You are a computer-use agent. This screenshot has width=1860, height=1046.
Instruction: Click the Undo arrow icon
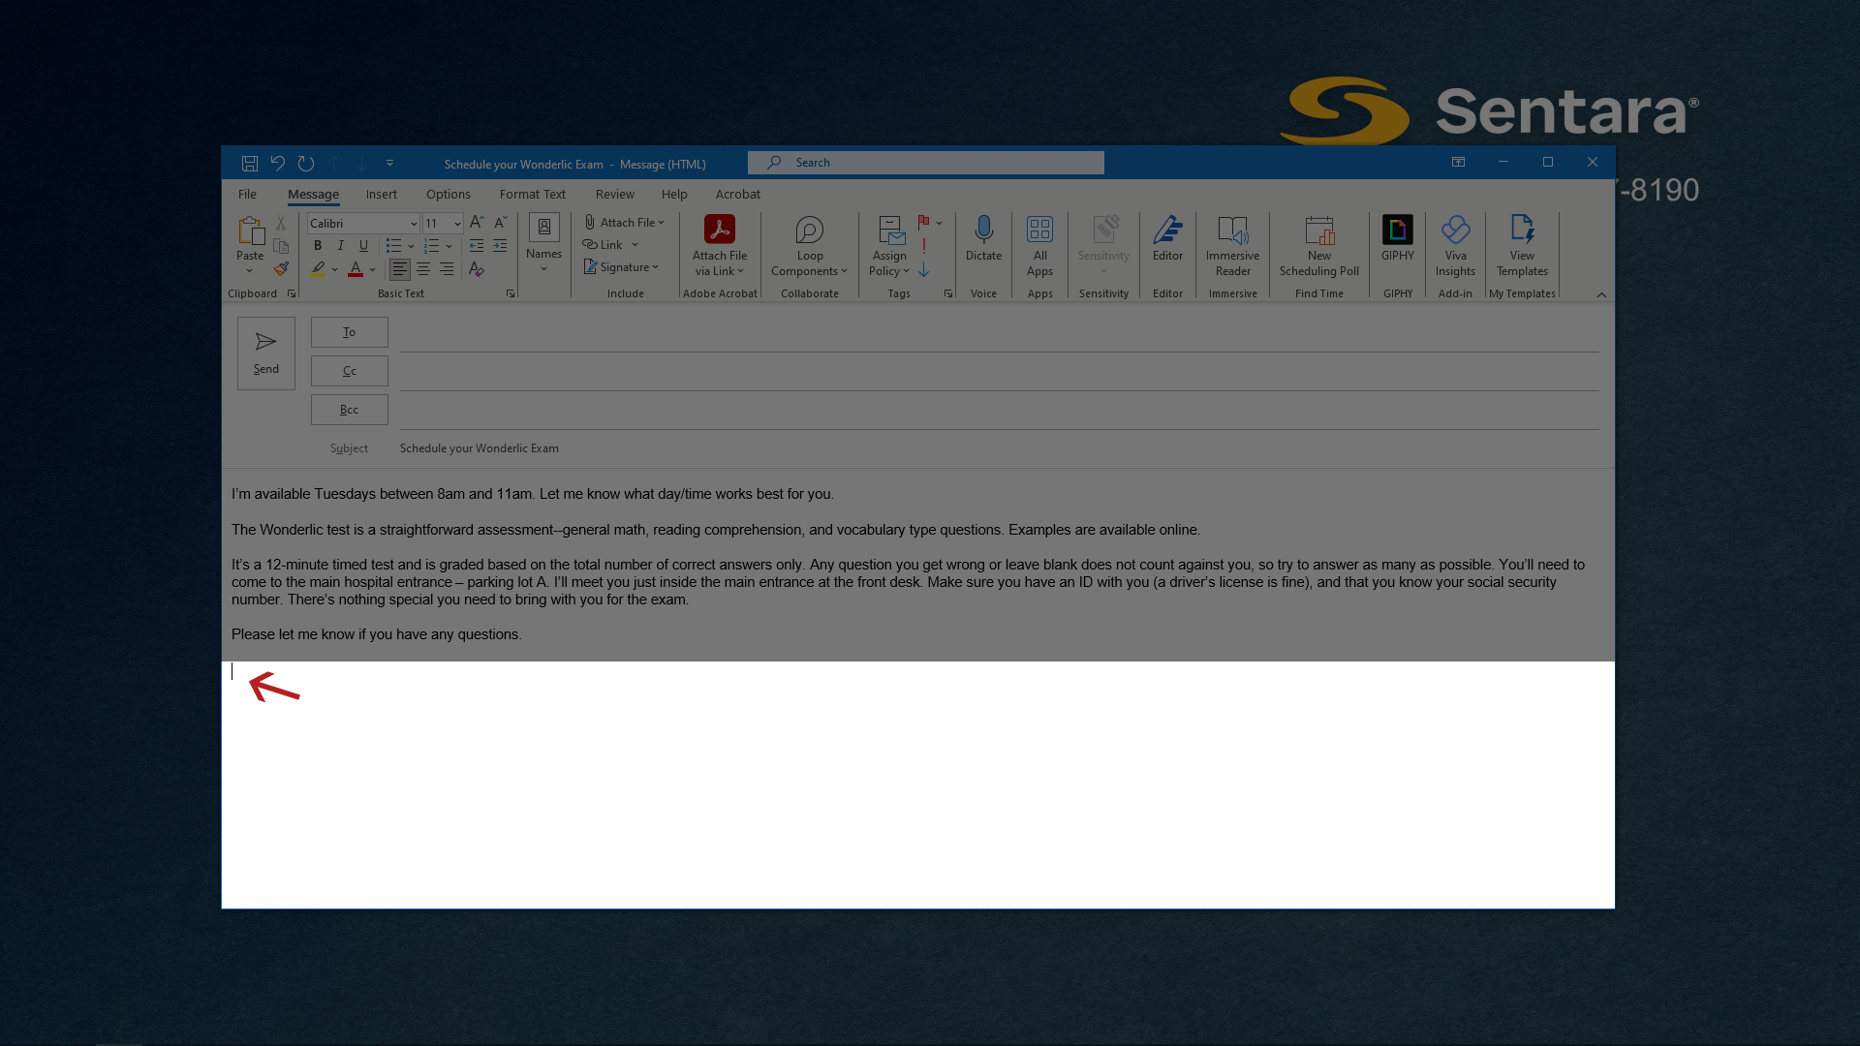point(278,163)
